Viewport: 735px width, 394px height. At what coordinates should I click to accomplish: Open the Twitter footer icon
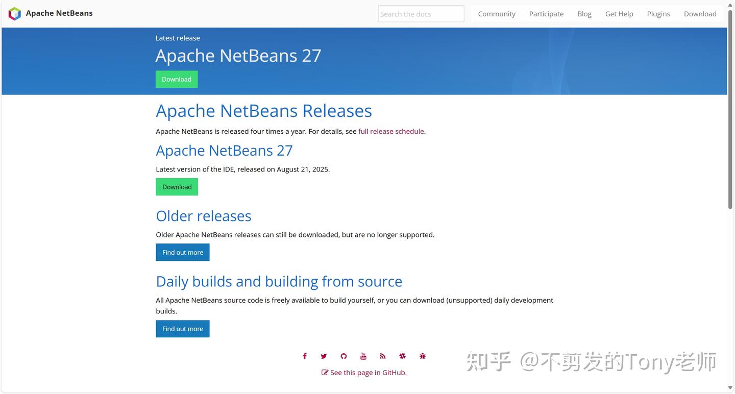[x=324, y=356]
